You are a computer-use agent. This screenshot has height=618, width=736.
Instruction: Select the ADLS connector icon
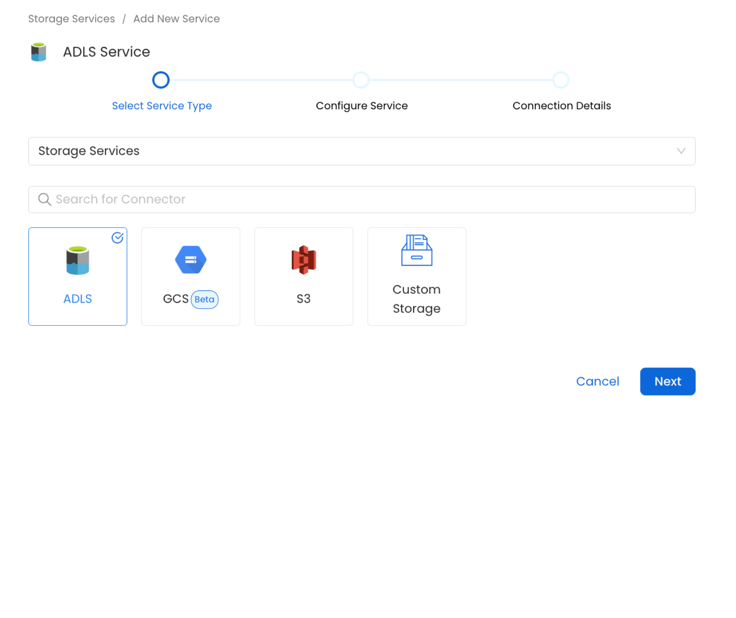click(77, 260)
